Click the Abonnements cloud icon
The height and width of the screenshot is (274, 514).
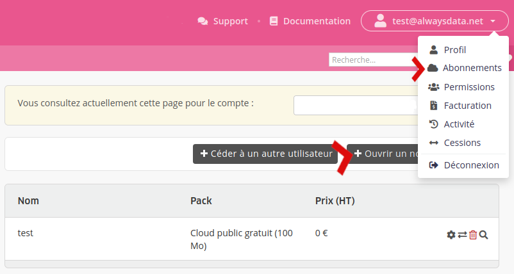pyautogui.click(x=433, y=68)
